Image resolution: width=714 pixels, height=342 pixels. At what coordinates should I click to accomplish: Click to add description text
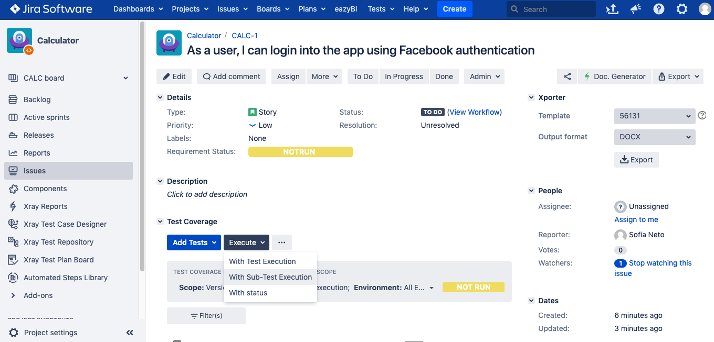207,194
